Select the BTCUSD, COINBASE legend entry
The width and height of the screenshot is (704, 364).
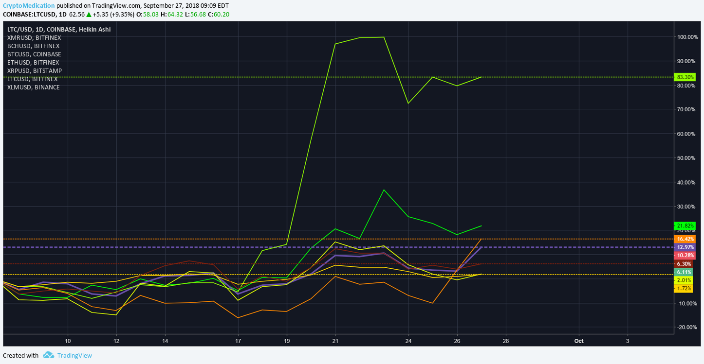coord(34,54)
